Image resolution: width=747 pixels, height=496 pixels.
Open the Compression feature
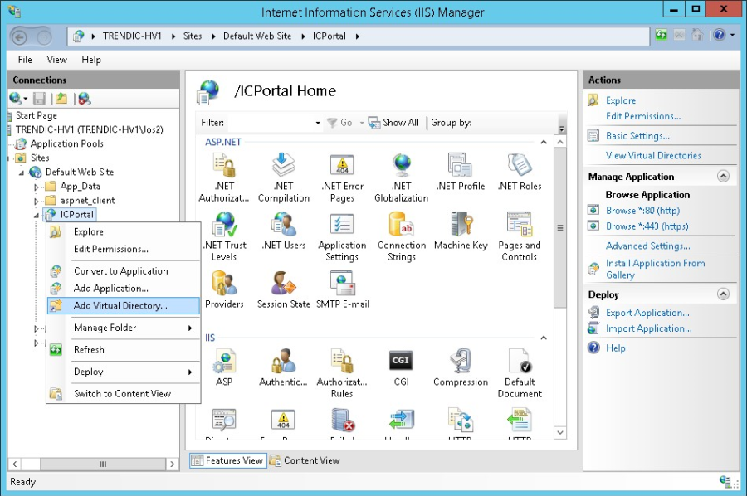[460, 367]
